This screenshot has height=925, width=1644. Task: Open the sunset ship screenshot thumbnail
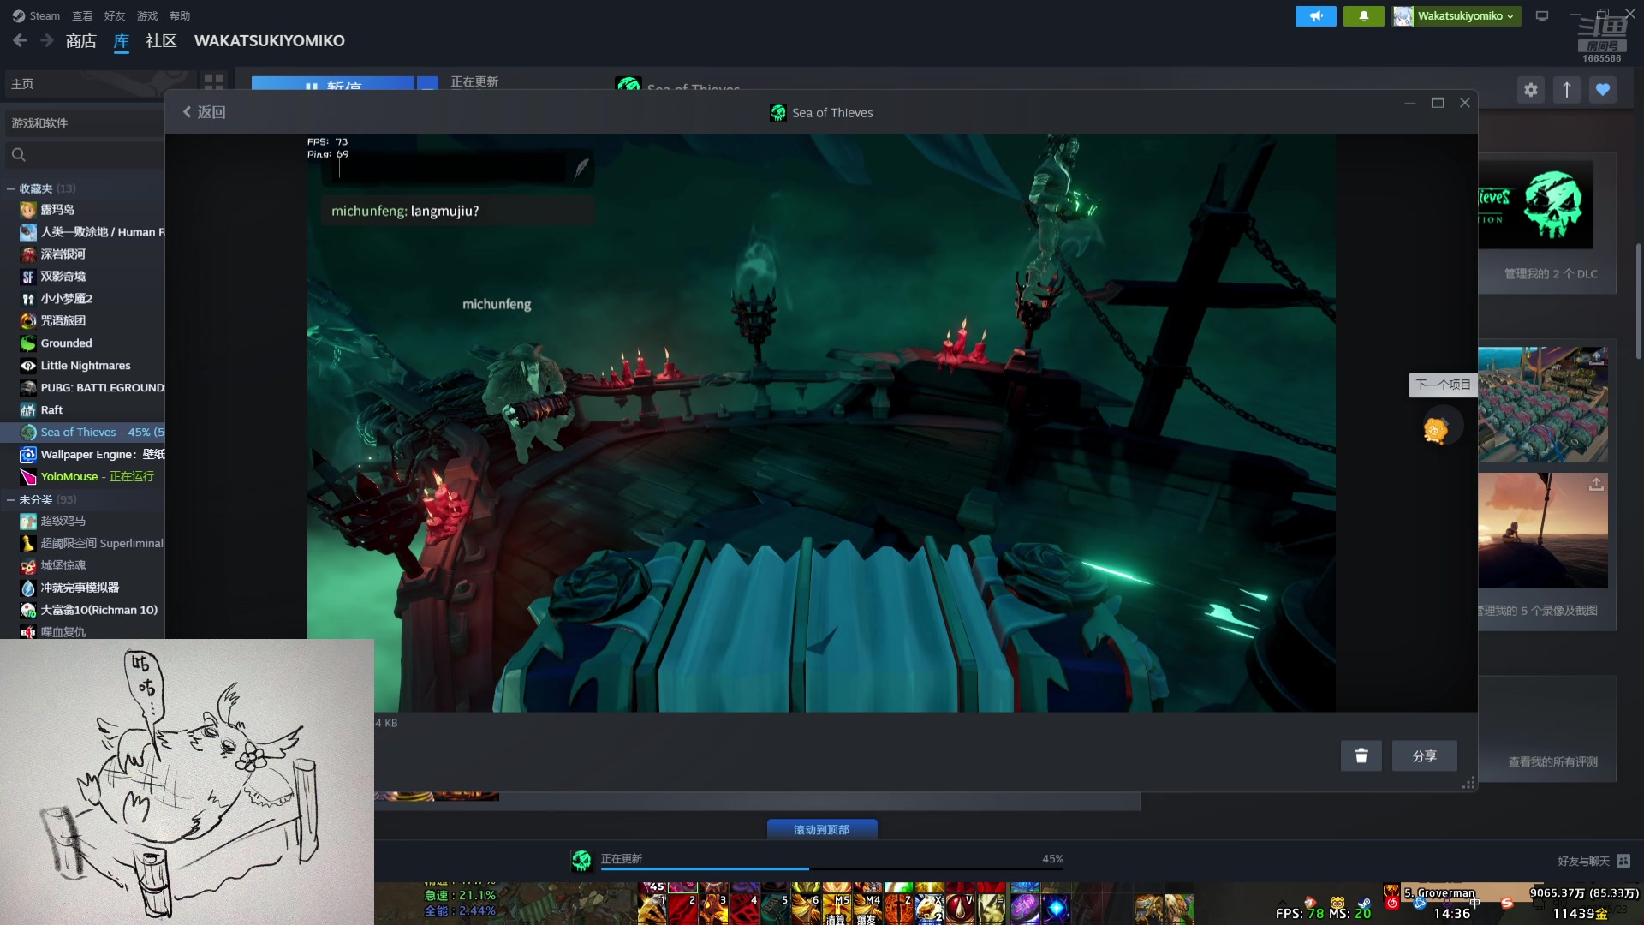[1542, 530]
